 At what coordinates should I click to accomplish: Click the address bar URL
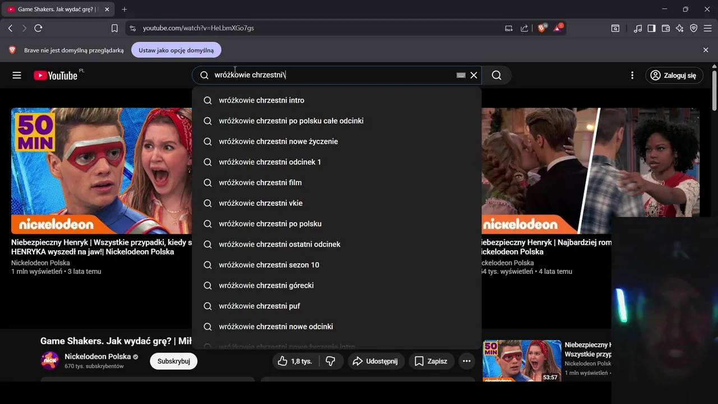[199, 28]
